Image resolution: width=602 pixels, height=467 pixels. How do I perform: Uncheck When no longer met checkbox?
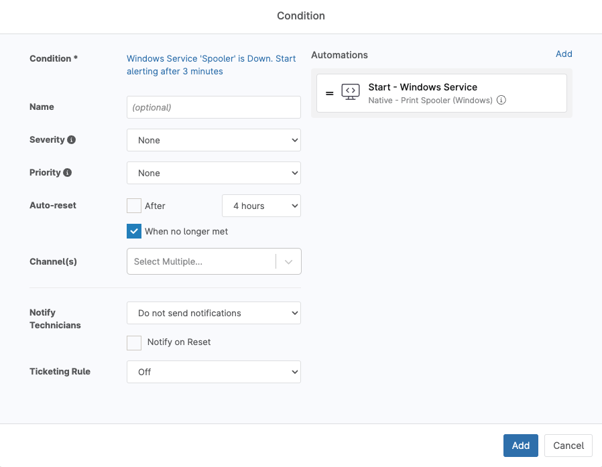[x=134, y=231]
